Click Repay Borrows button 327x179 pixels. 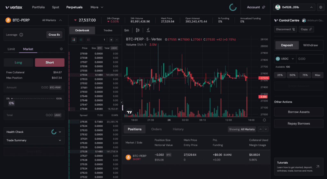point(299,123)
